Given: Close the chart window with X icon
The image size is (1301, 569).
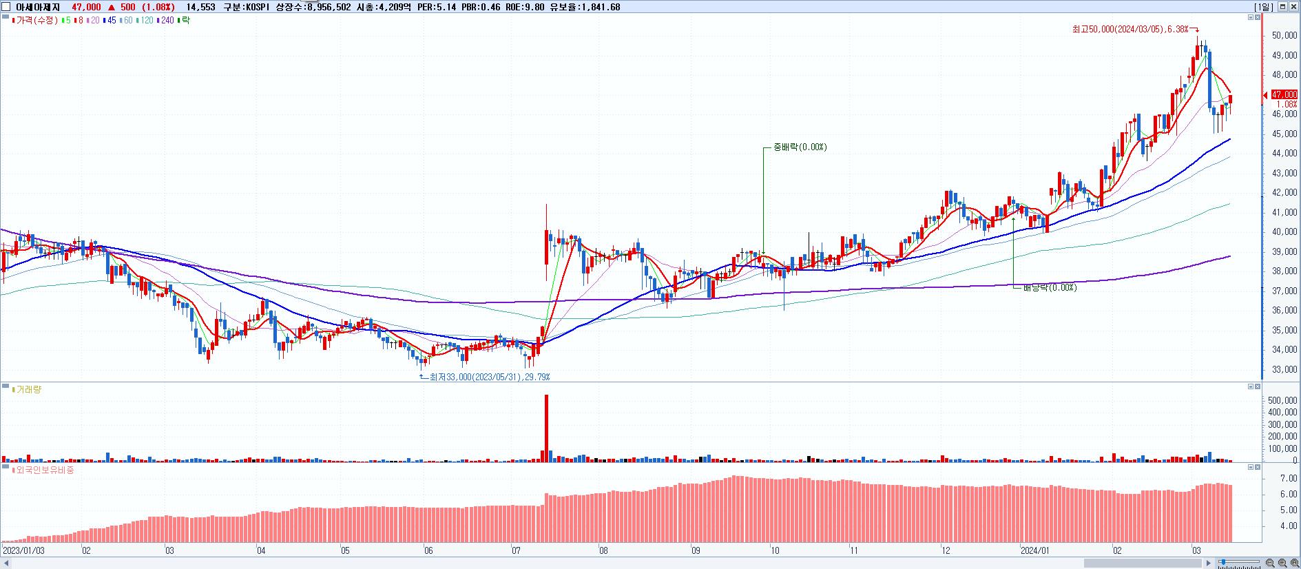Looking at the screenshot, I should [1293, 7].
